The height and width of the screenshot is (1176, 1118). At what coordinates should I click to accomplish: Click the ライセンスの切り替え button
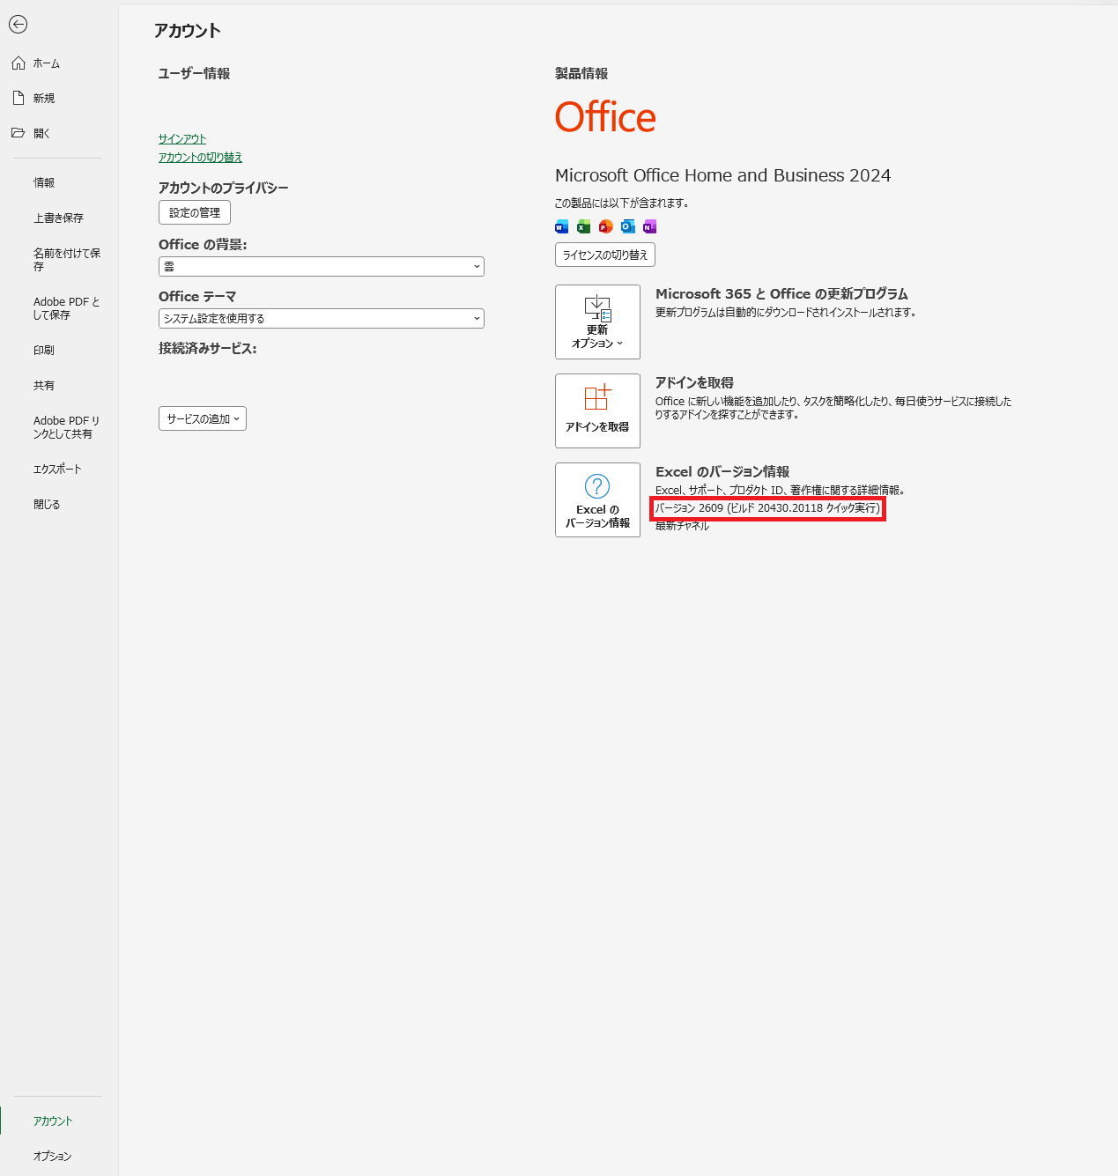pyautogui.click(x=605, y=255)
